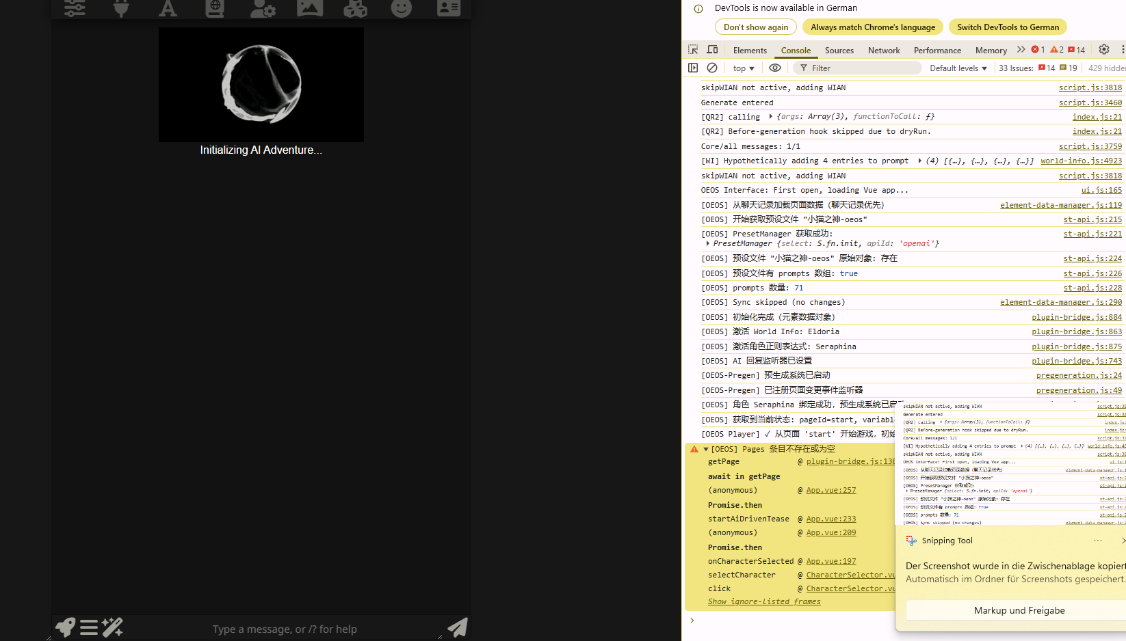Open index.js:21 calling log link
The height and width of the screenshot is (641, 1126).
pyautogui.click(x=1097, y=117)
